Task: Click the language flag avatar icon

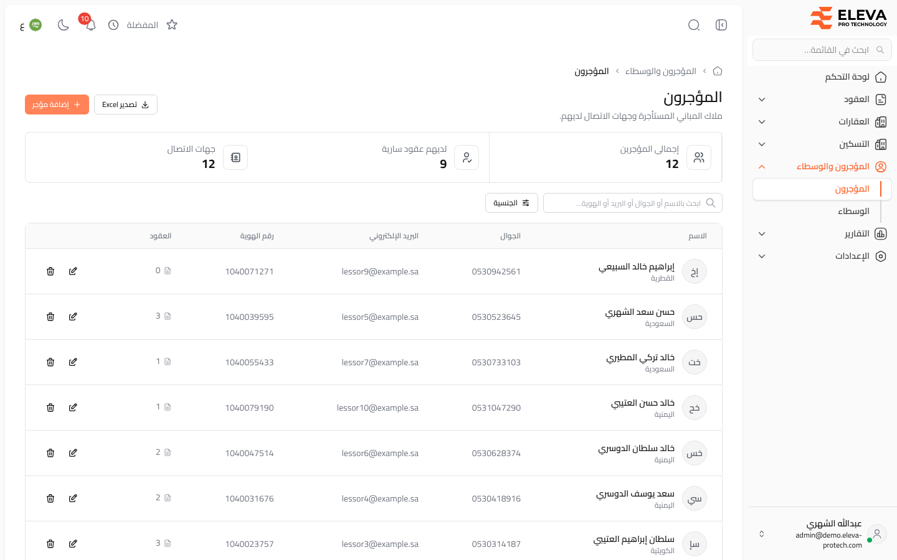Action: tap(36, 25)
